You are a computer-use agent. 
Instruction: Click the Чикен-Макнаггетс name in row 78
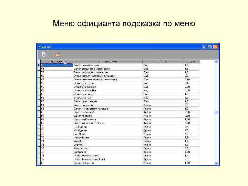coord(86,156)
